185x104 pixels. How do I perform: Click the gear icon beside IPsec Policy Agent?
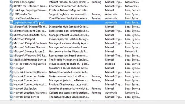click(x=11, y=2)
